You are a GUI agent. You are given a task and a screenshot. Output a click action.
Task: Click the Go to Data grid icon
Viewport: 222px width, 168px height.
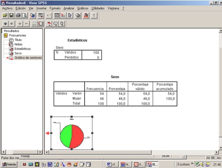coord(57,15)
